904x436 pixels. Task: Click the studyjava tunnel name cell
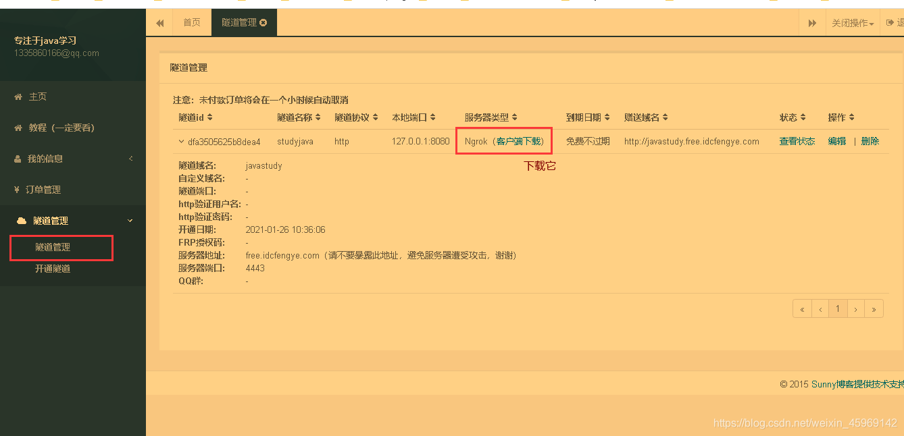point(295,142)
